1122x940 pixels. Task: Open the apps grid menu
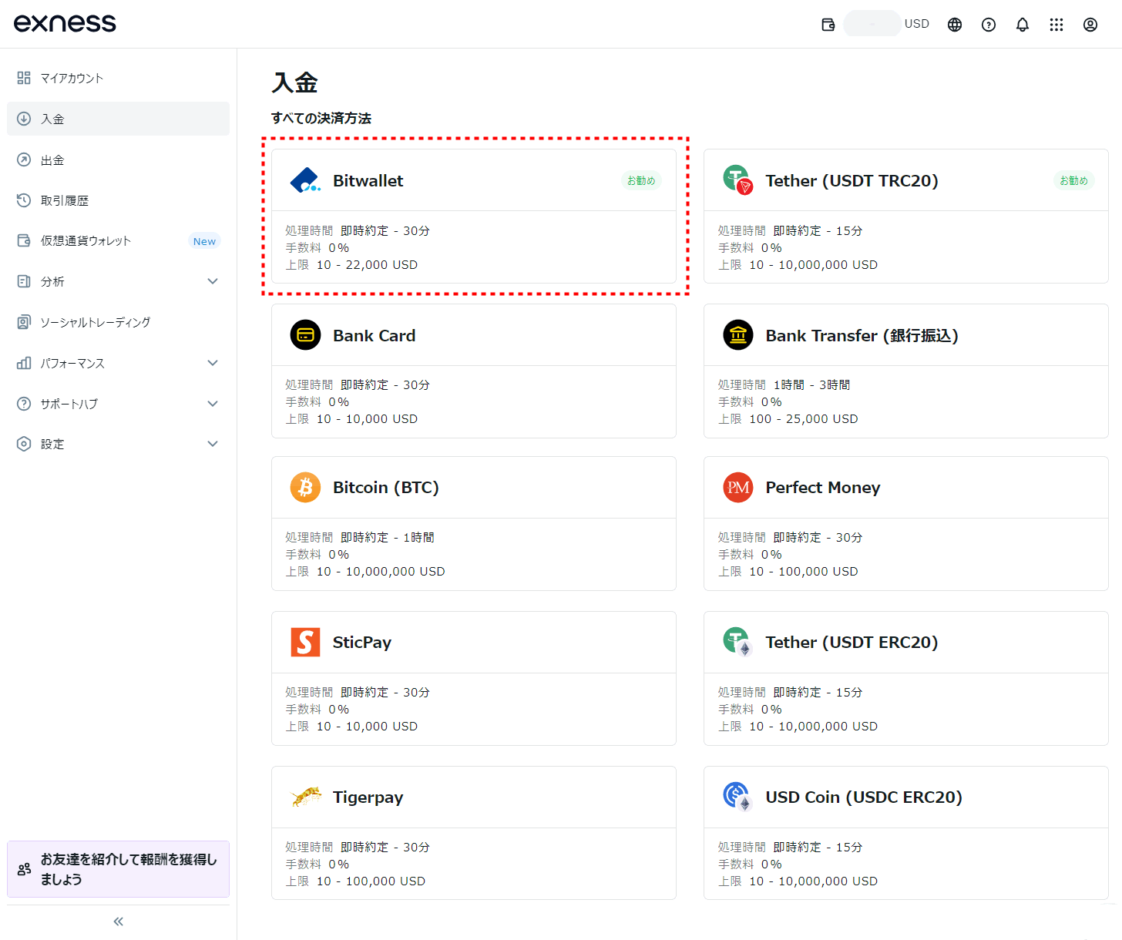tap(1056, 25)
